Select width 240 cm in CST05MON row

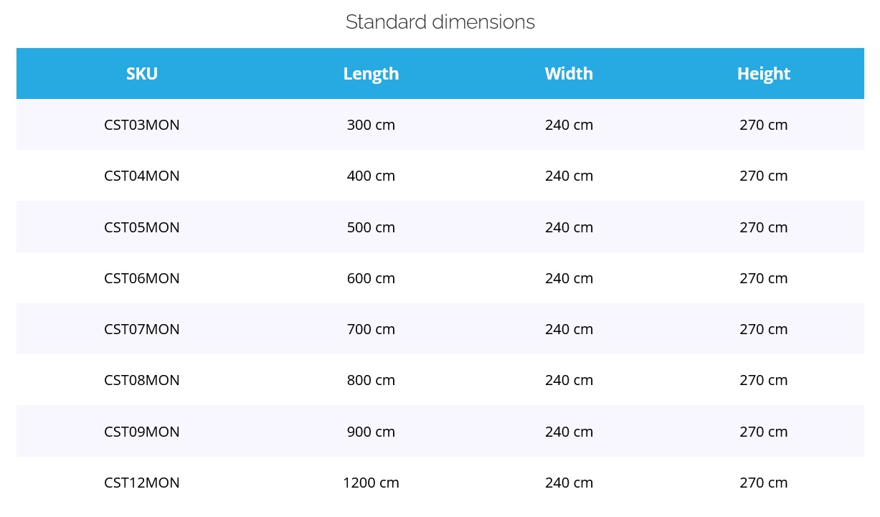[x=569, y=227]
